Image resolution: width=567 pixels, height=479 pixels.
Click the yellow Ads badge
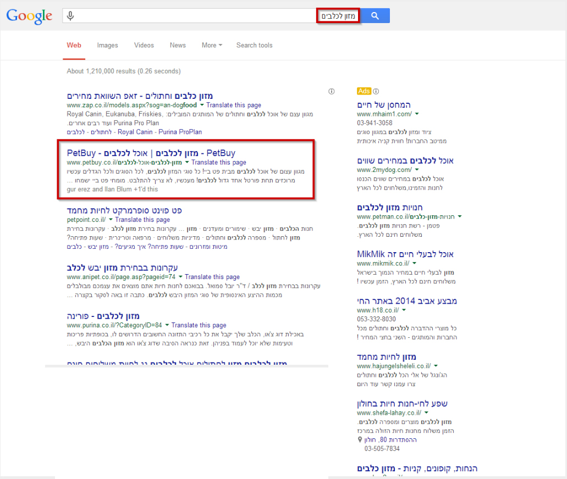[x=364, y=91]
